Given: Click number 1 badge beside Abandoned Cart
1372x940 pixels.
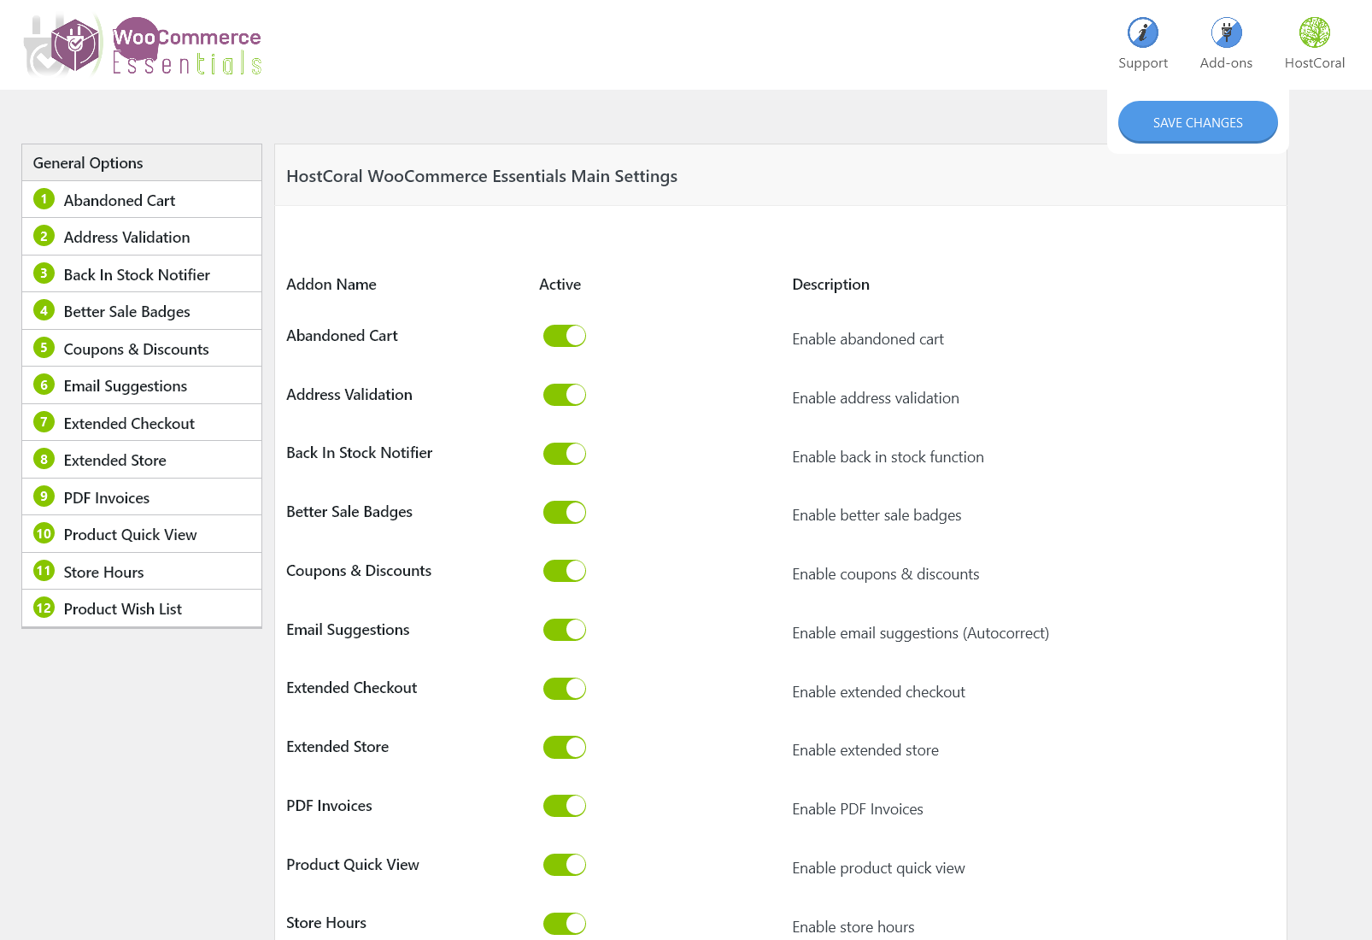Looking at the screenshot, I should pyautogui.click(x=44, y=199).
